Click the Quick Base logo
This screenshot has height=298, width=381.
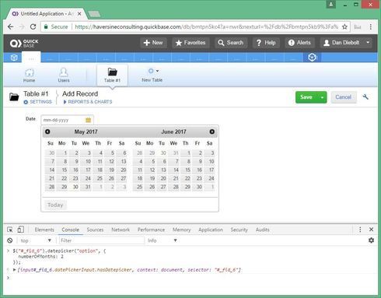pyautogui.click(x=24, y=43)
